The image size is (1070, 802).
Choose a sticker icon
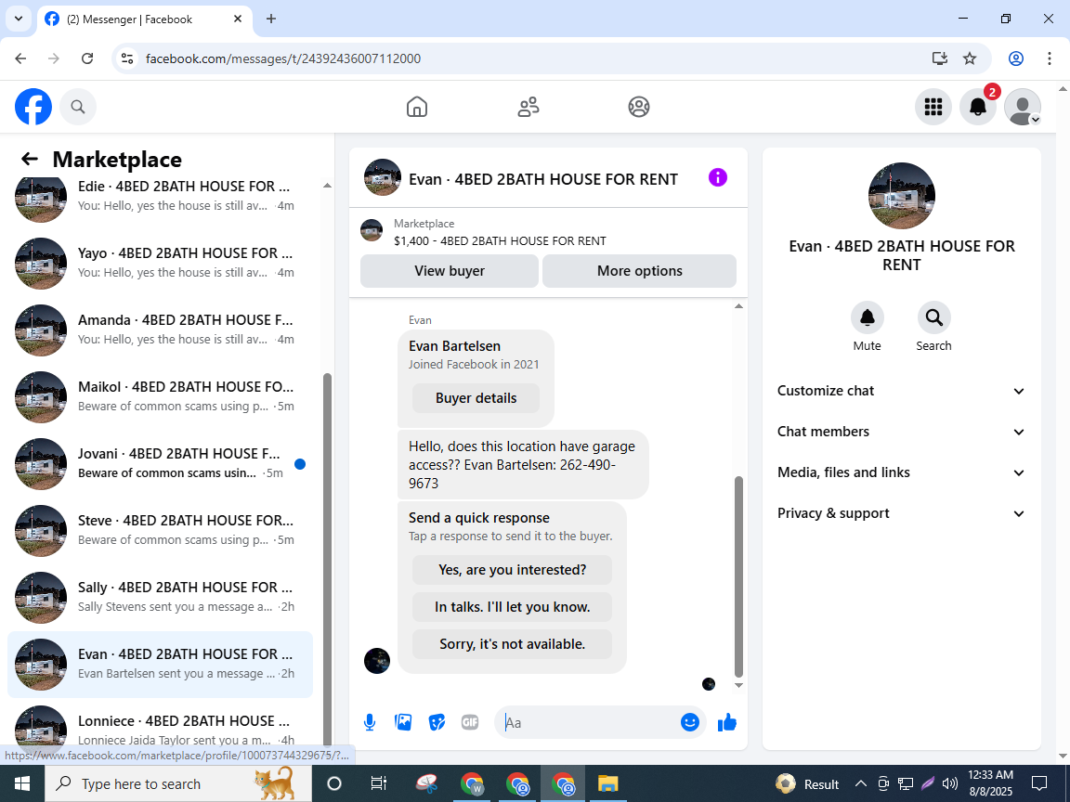(x=437, y=722)
